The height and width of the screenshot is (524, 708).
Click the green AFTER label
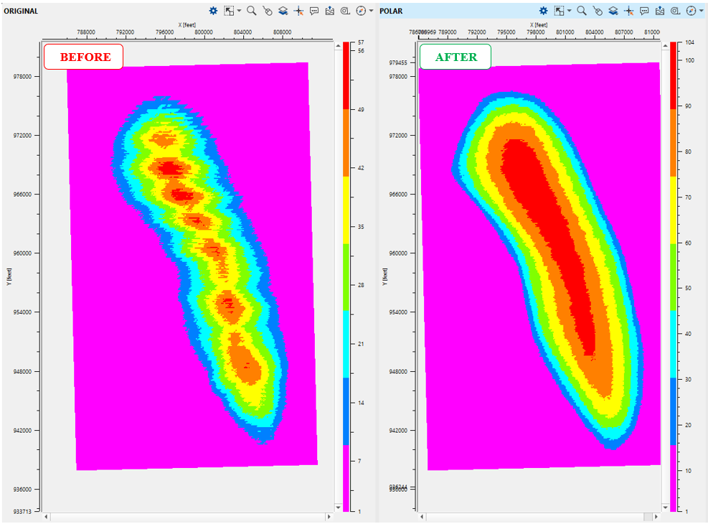tap(456, 57)
